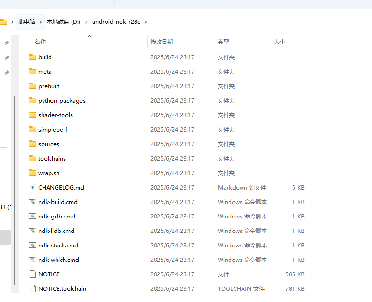This screenshot has width=372, height=302.
Task: Select the ndk-gdb.cmd file name
Action: (57, 216)
